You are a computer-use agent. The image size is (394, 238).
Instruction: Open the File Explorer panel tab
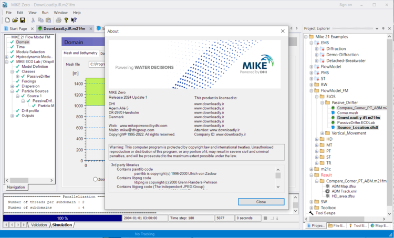pos(338,225)
